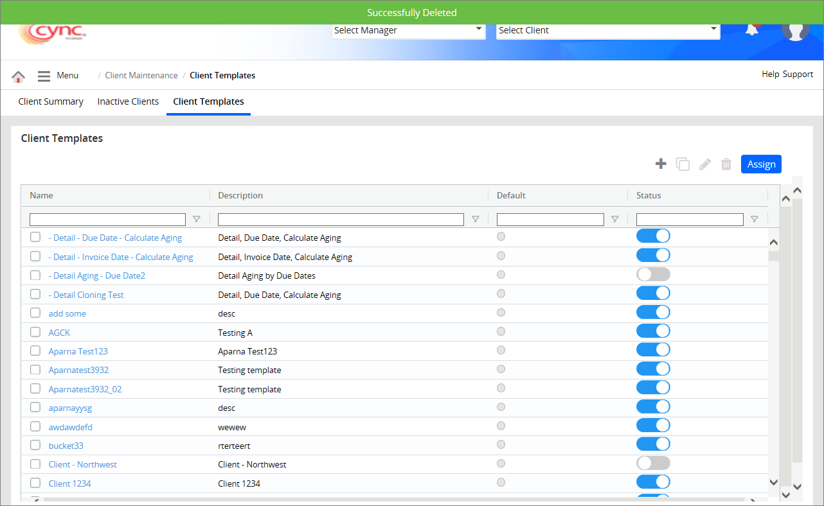Image resolution: width=824 pixels, height=506 pixels.
Task: Open the Select Client dropdown
Action: click(x=607, y=30)
